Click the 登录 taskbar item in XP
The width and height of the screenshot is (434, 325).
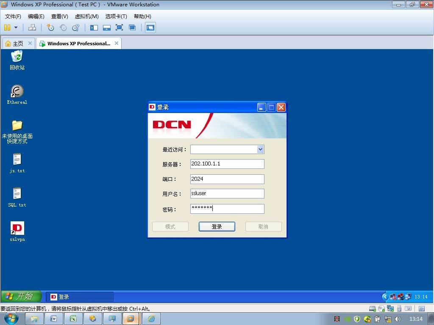(x=79, y=297)
